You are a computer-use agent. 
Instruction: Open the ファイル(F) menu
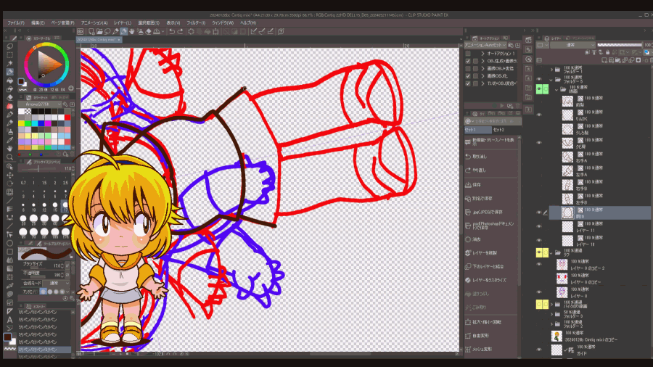16,23
